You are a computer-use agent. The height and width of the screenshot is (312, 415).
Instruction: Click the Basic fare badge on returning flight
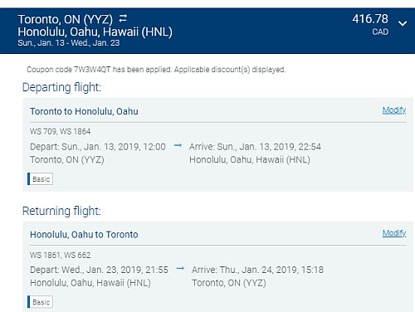(x=40, y=302)
